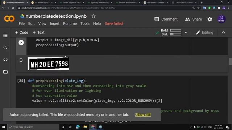The width and height of the screenshot is (232, 130).
Task: Share the notebook
Action: click(x=193, y=19)
